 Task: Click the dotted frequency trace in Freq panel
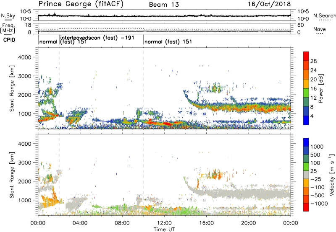point(164,28)
